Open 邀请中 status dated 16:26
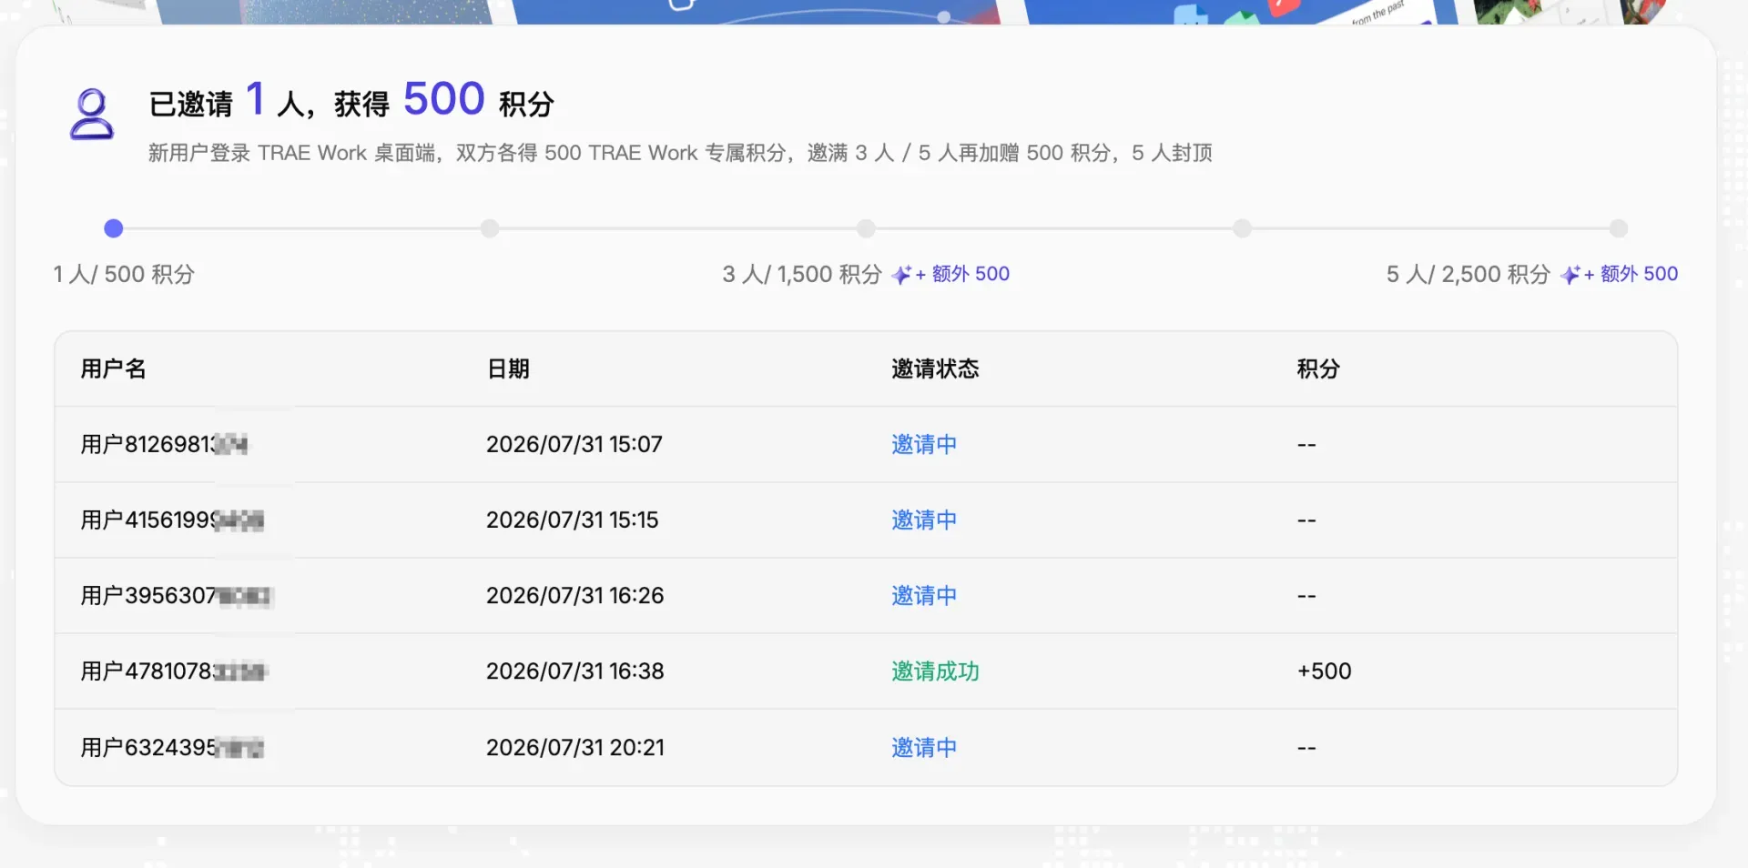The image size is (1748, 868). pyautogui.click(x=924, y=595)
